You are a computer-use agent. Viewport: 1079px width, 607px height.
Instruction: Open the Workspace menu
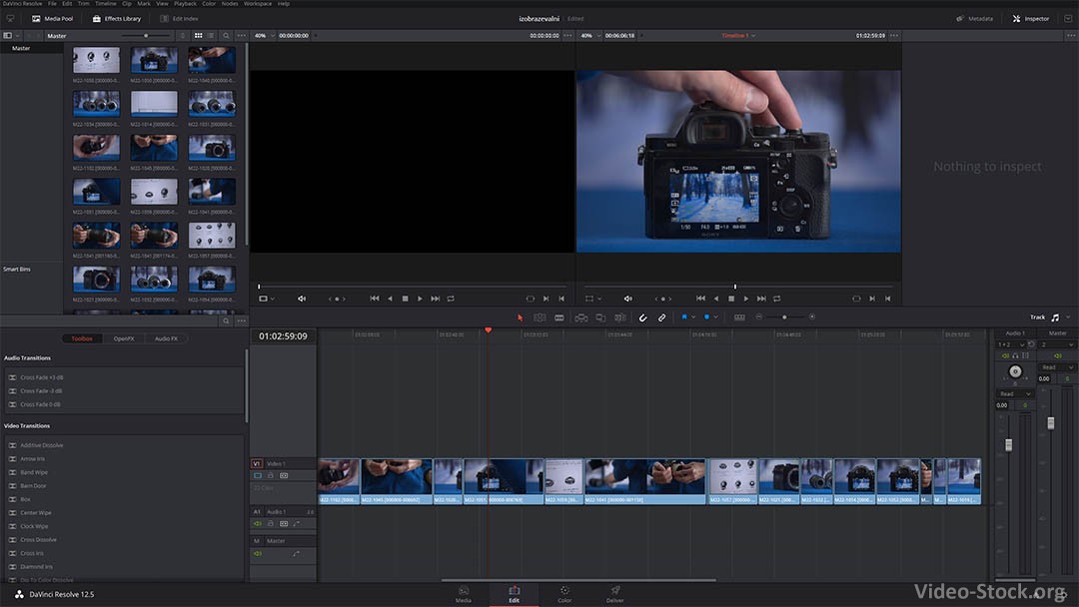[x=258, y=3]
